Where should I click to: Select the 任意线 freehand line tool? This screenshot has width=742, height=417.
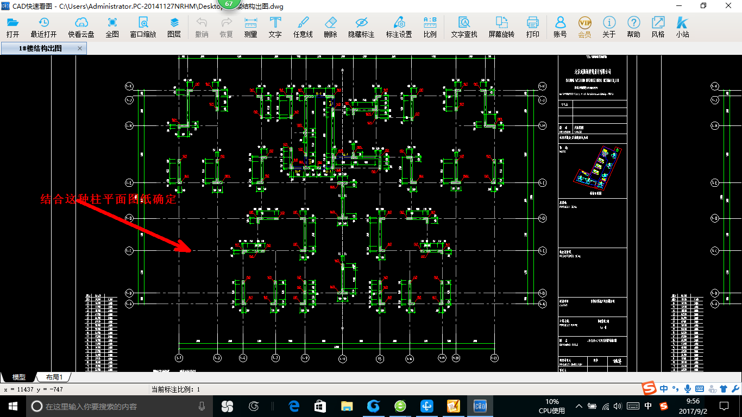(303, 27)
